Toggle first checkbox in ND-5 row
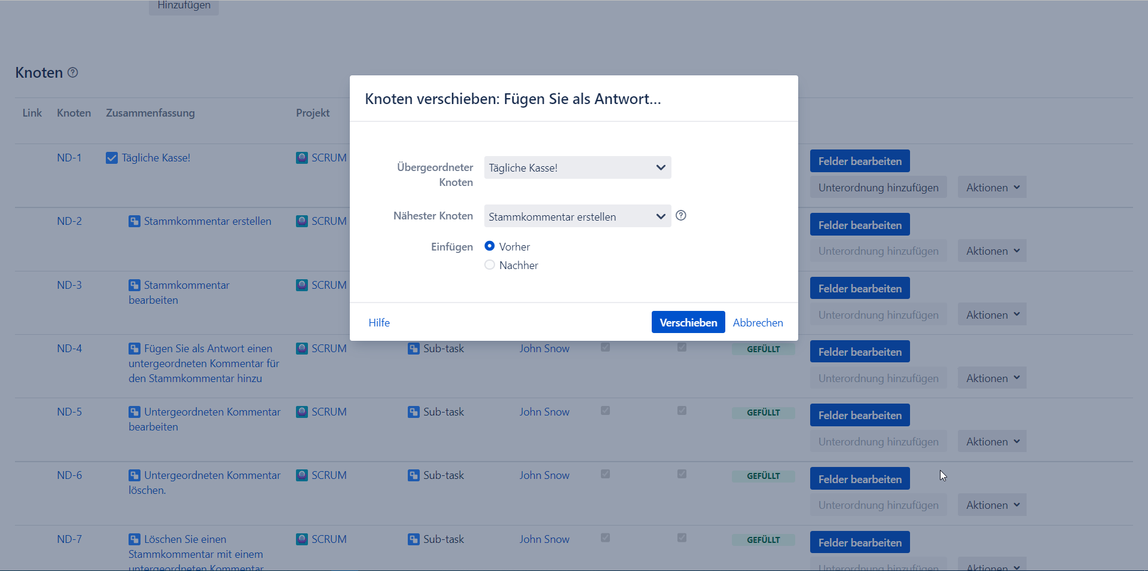1148x571 pixels. (x=605, y=411)
